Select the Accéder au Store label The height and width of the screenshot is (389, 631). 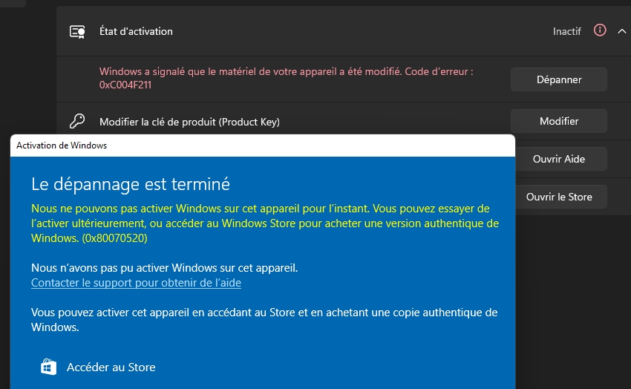click(x=111, y=367)
